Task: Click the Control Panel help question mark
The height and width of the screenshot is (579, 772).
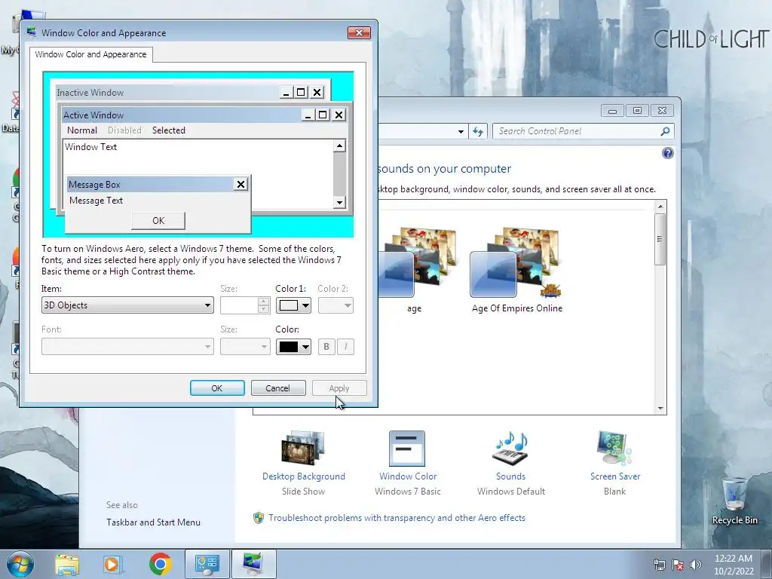Action: pos(668,153)
